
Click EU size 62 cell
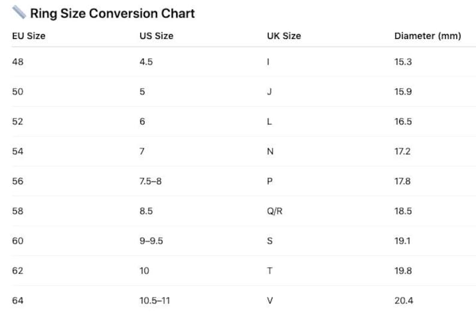[x=17, y=271]
